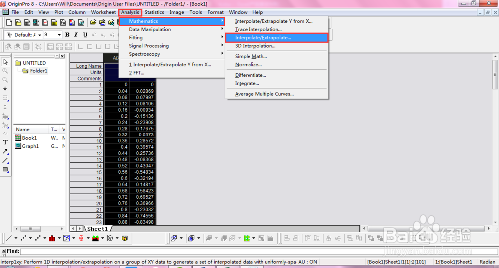Select the Pointer tool
The width and height of the screenshot is (499, 268).
click(x=5, y=62)
